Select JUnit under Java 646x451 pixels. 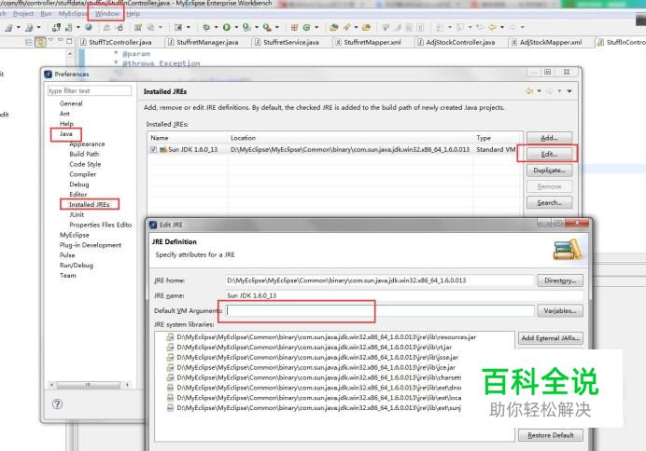(77, 214)
